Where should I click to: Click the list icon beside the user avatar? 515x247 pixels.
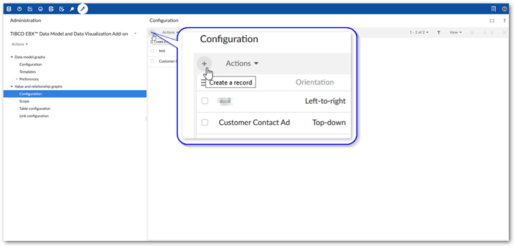click(493, 9)
